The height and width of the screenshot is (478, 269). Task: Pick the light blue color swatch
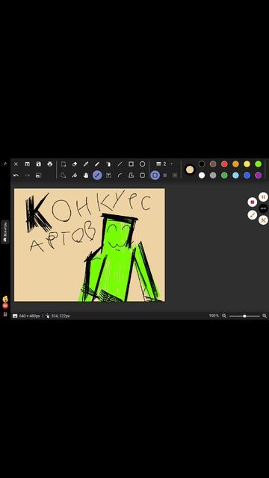[x=235, y=176]
